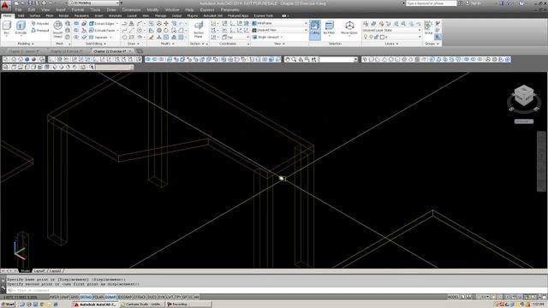Toggle OTRACK in status bar
This screenshot has width=548, height=308.
click(140, 297)
